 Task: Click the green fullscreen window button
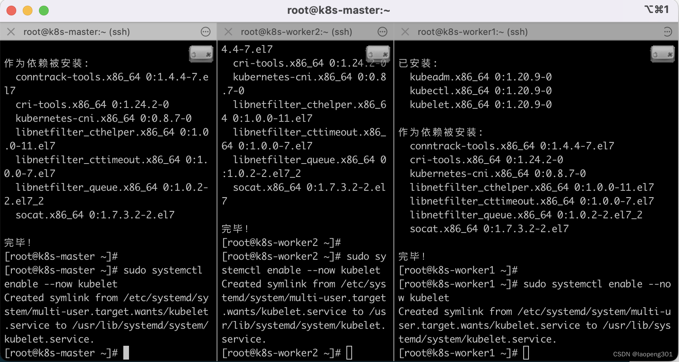44,11
